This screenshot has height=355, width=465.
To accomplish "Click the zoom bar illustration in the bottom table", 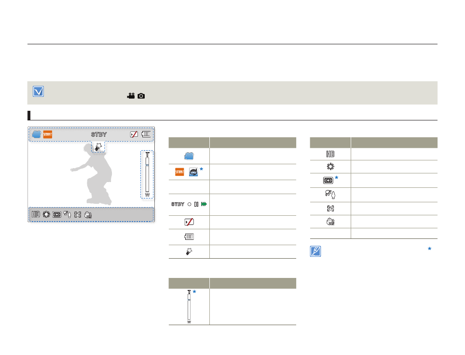I will pyautogui.click(x=189, y=307).
